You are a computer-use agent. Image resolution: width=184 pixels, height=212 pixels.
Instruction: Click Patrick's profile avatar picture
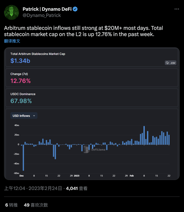point(11,12)
